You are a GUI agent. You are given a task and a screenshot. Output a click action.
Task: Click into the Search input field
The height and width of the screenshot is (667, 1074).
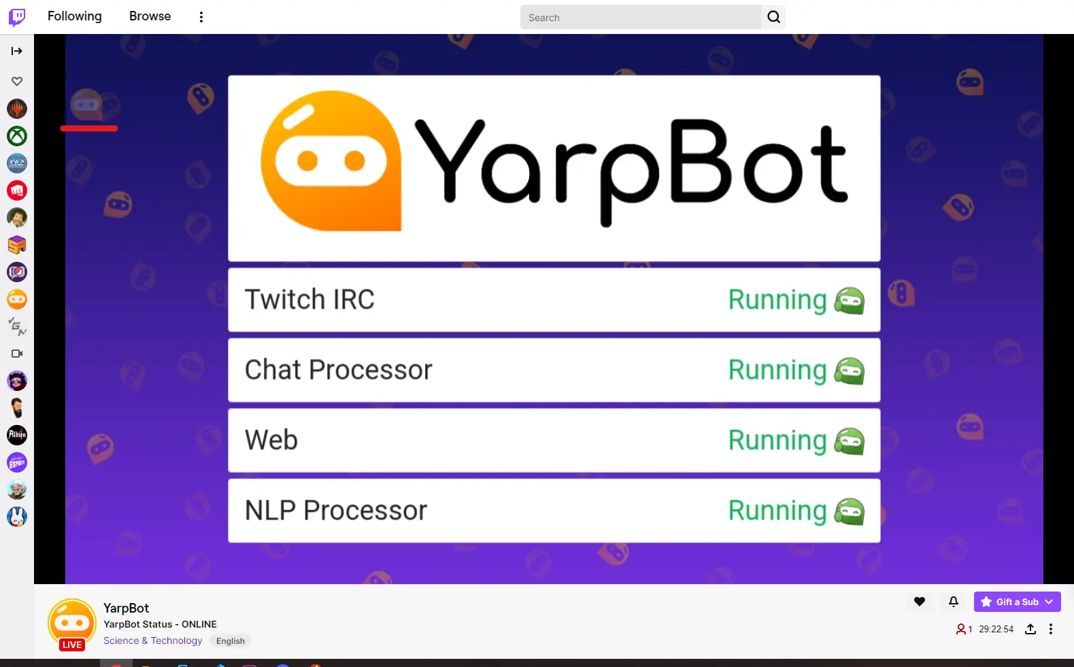(640, 18)
